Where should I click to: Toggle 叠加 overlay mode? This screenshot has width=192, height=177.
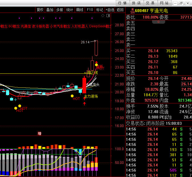[x=50, y=10]
